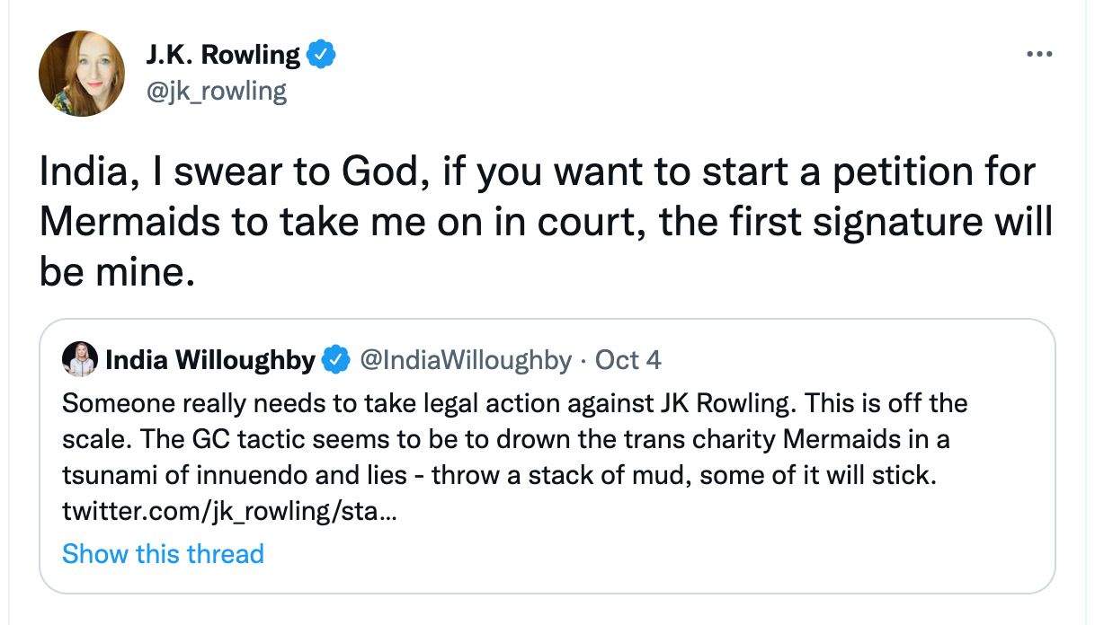This screenshot has width=1095, height=625.
Task: Click the "be mine." line of the tweet
Action: (116, 273)
